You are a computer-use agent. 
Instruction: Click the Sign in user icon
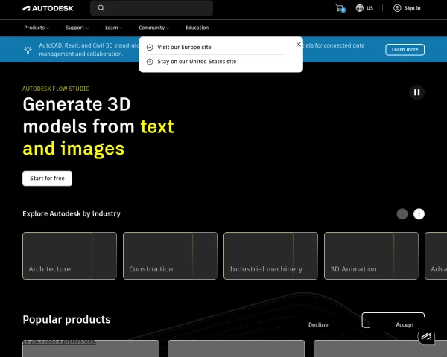[397, 8]
